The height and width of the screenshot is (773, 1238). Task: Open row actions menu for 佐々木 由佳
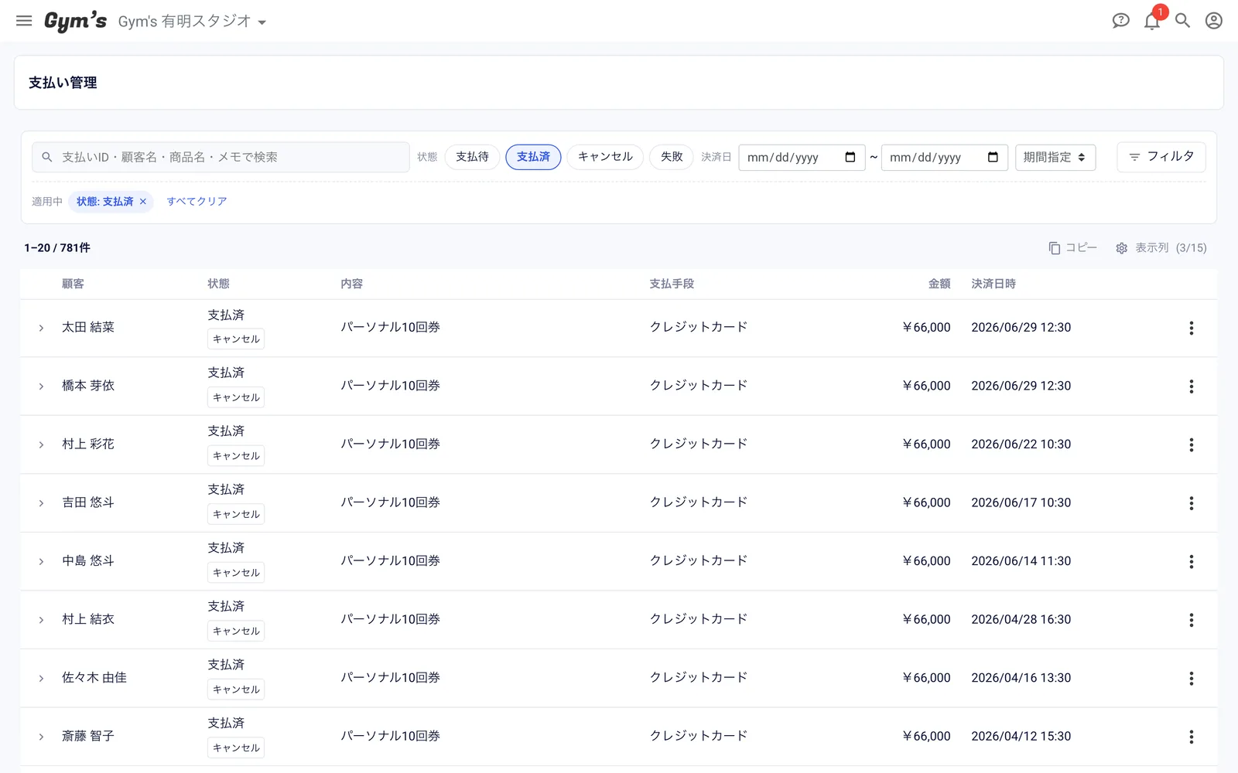tap(1191, 678)
